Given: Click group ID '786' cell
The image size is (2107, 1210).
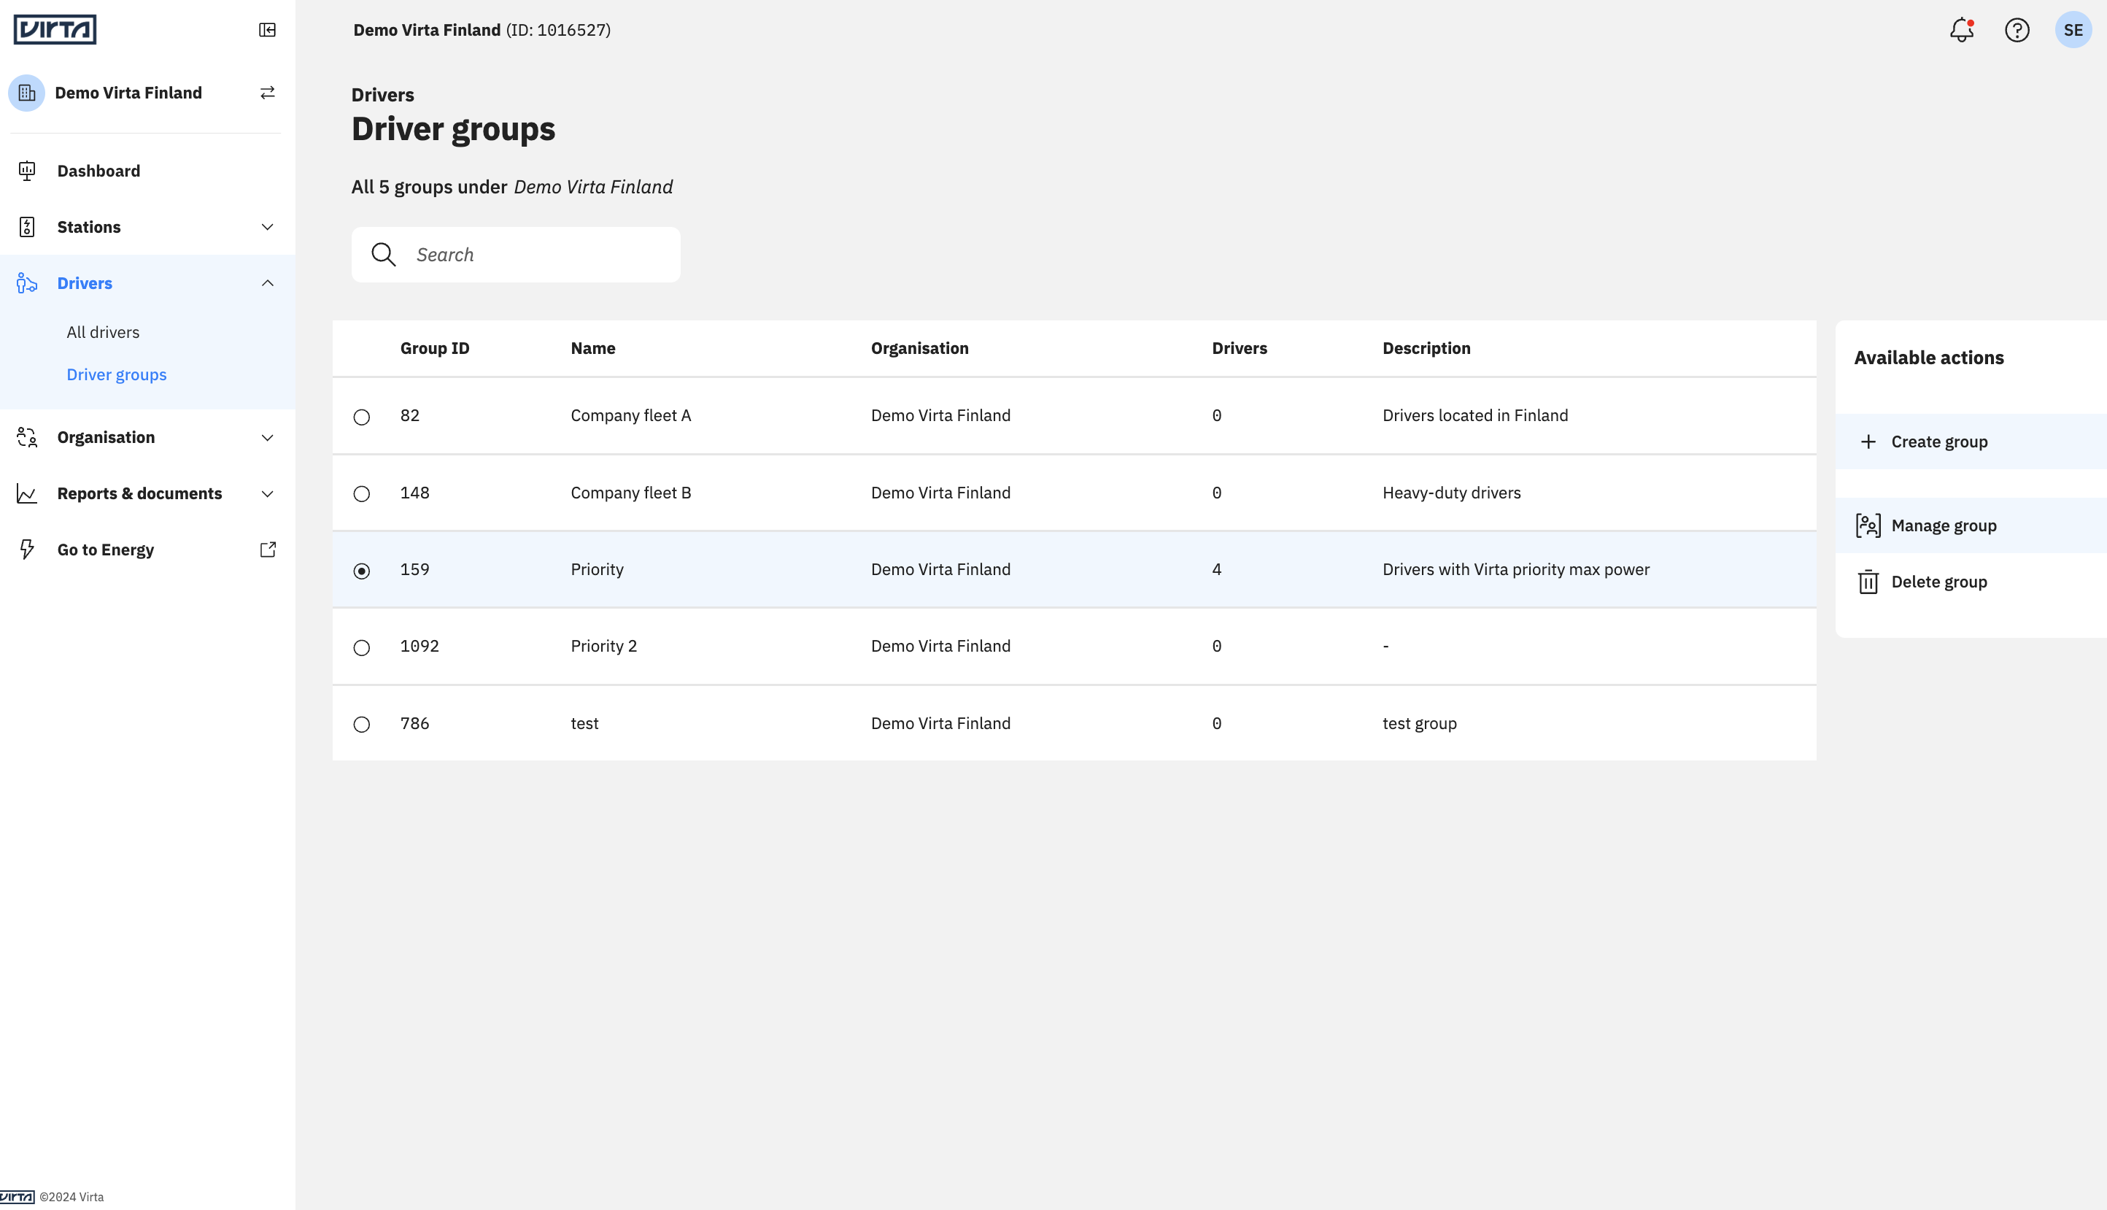Looking at the screenshot, I should click(414, 723).
